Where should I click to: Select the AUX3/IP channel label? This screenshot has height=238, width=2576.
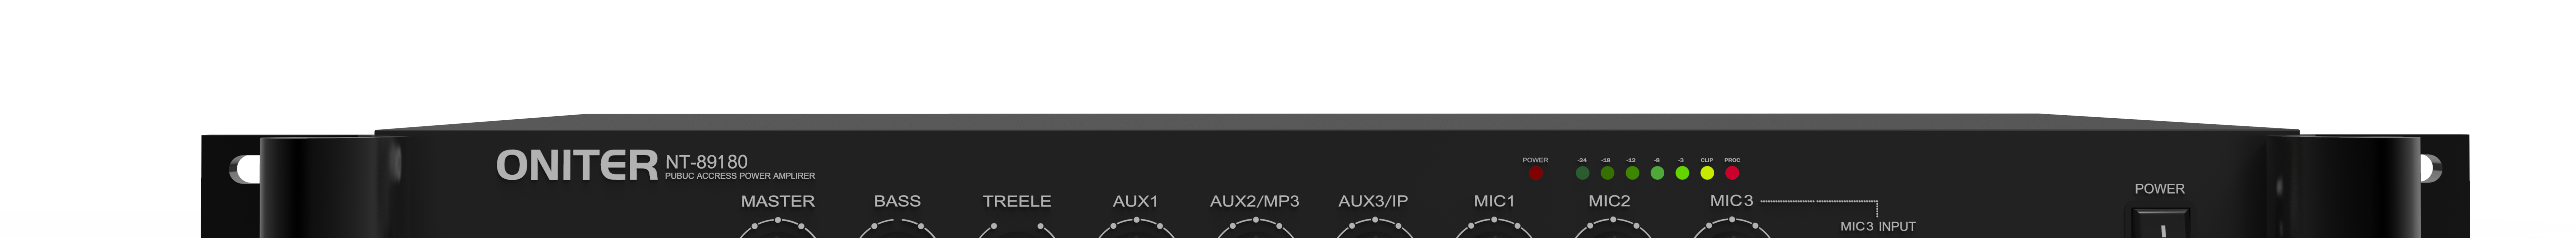coord(1373,201)
